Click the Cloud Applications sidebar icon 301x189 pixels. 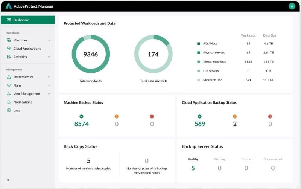coord(9,49)
